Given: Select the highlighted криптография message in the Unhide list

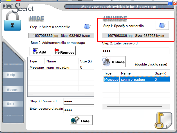Looking at the screenshot, I should (x=136, y=79).
